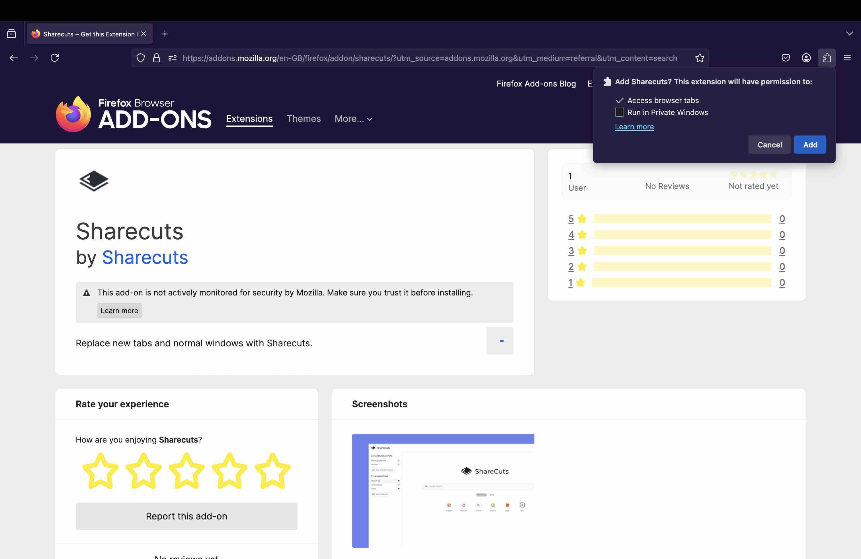Bookmark this page with the star icon
The image size is (861, 559).
pos(700,58)
